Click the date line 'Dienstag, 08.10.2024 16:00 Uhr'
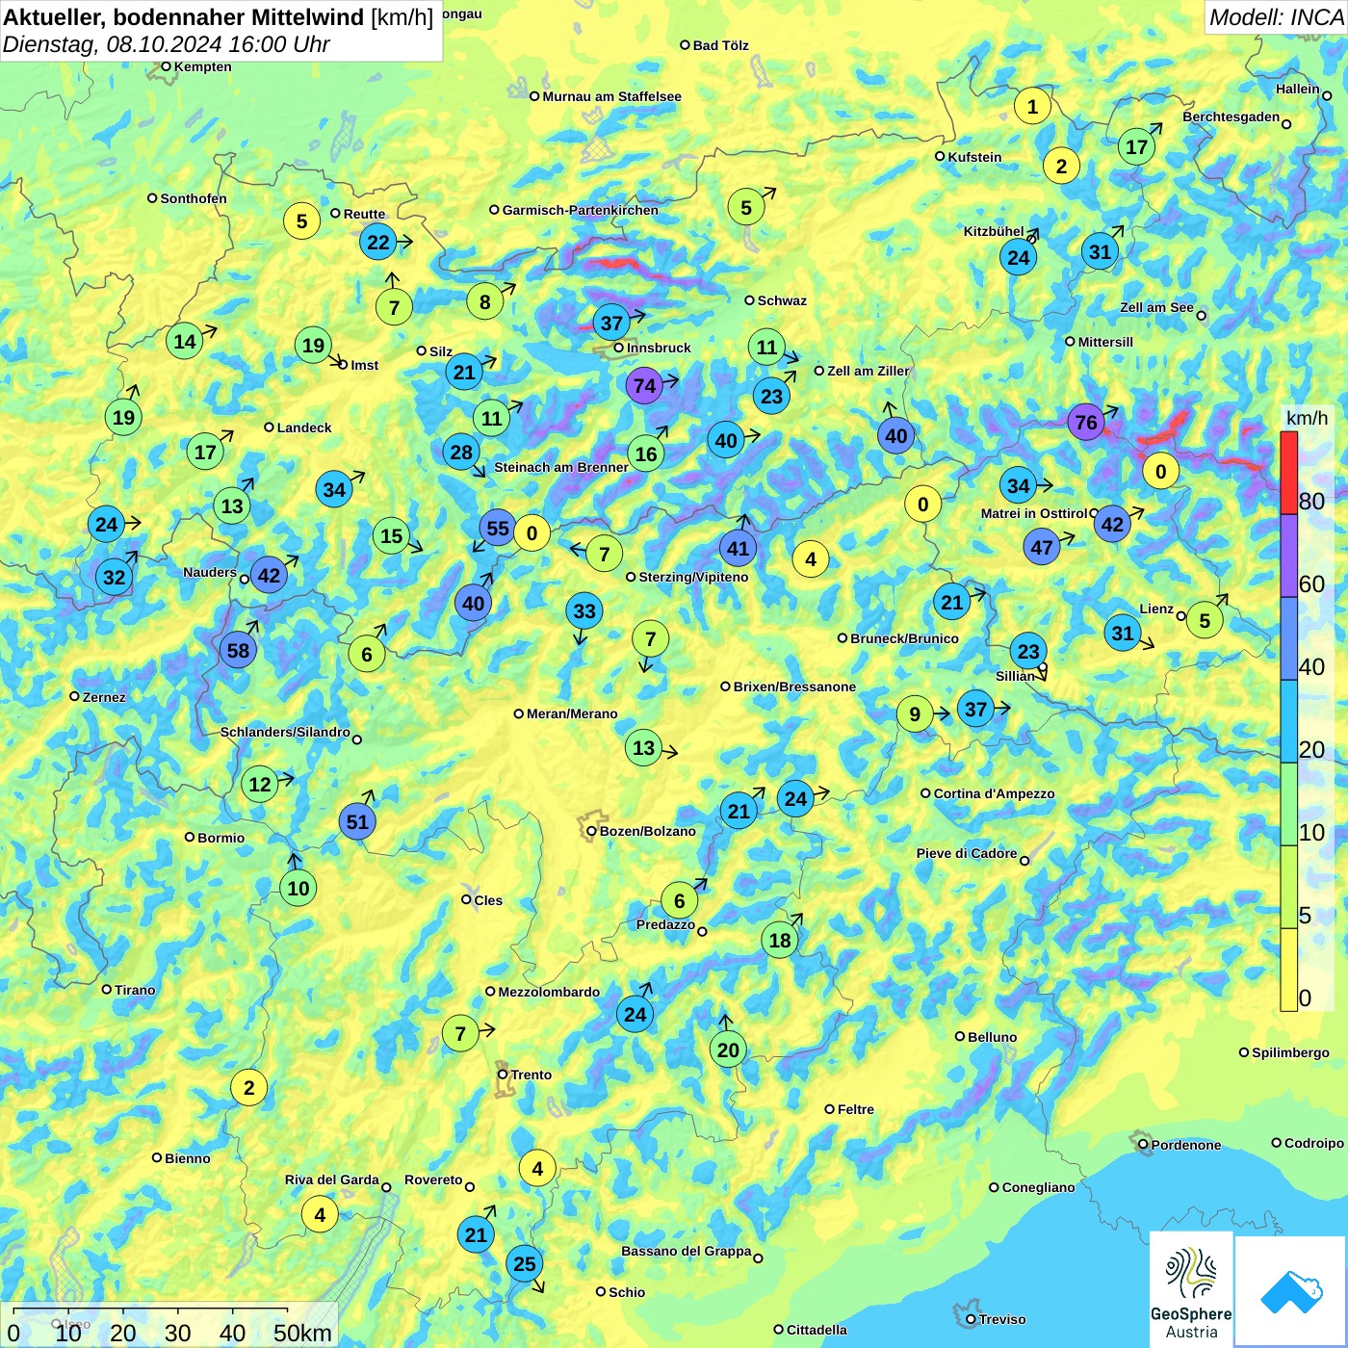1348x1348 pixels. pos(167,44)
